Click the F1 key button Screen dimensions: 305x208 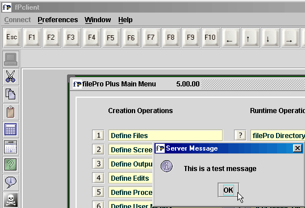tap(32, 38)
